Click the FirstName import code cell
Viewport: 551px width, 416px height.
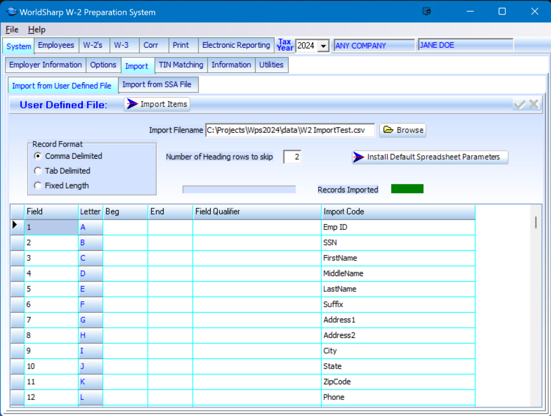pos(399,258)
